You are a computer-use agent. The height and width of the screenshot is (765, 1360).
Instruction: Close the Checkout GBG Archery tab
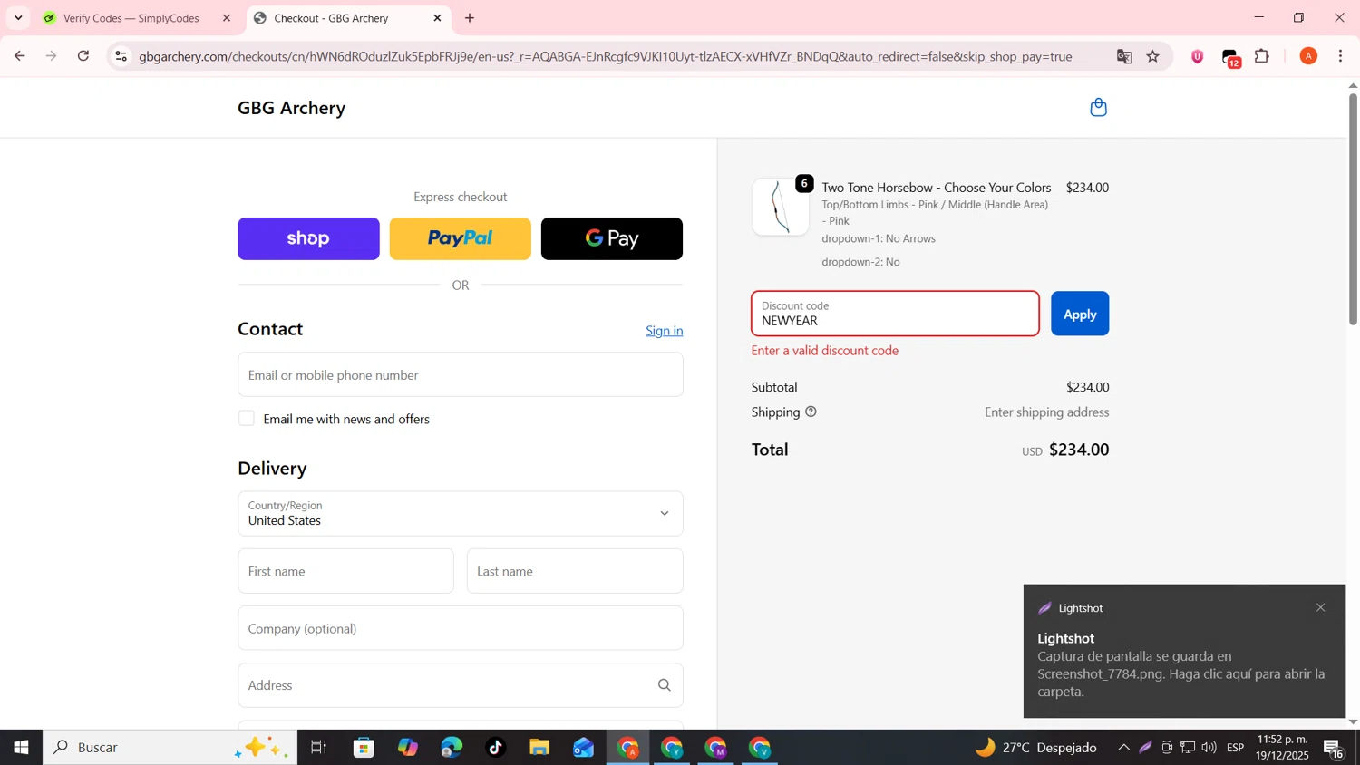point(437,18)
